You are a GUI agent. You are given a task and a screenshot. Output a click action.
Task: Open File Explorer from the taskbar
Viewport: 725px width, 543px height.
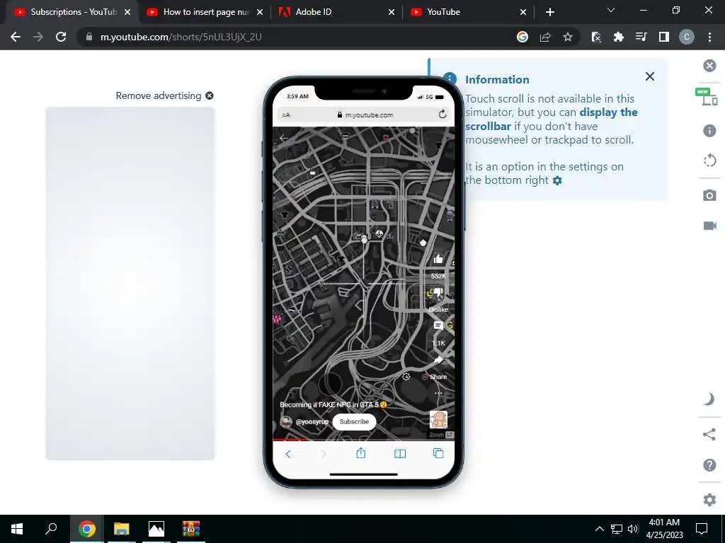pos(121,529)
